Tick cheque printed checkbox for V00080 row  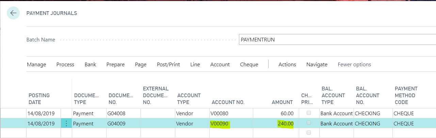[309, 113]
